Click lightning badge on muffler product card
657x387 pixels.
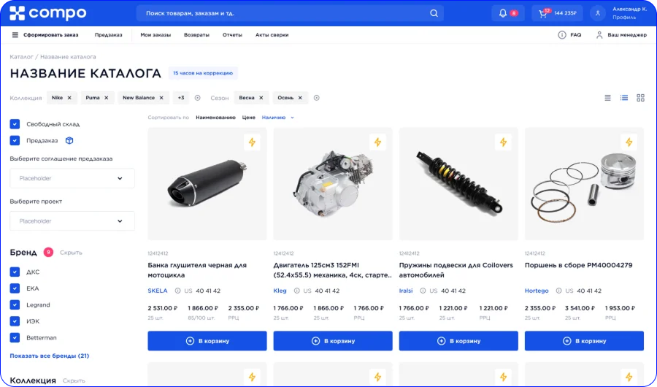tap(252, 142)
